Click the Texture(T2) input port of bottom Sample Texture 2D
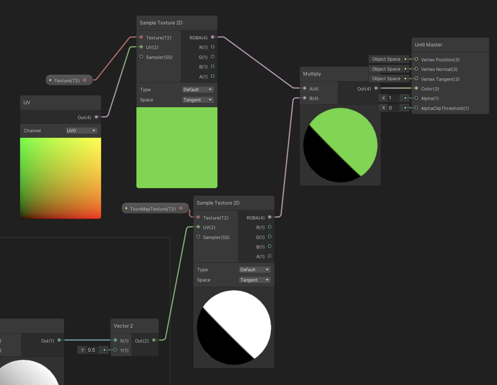Image resolution: width=497 pixels, height=385 pixels. click(x=198, y=217)
